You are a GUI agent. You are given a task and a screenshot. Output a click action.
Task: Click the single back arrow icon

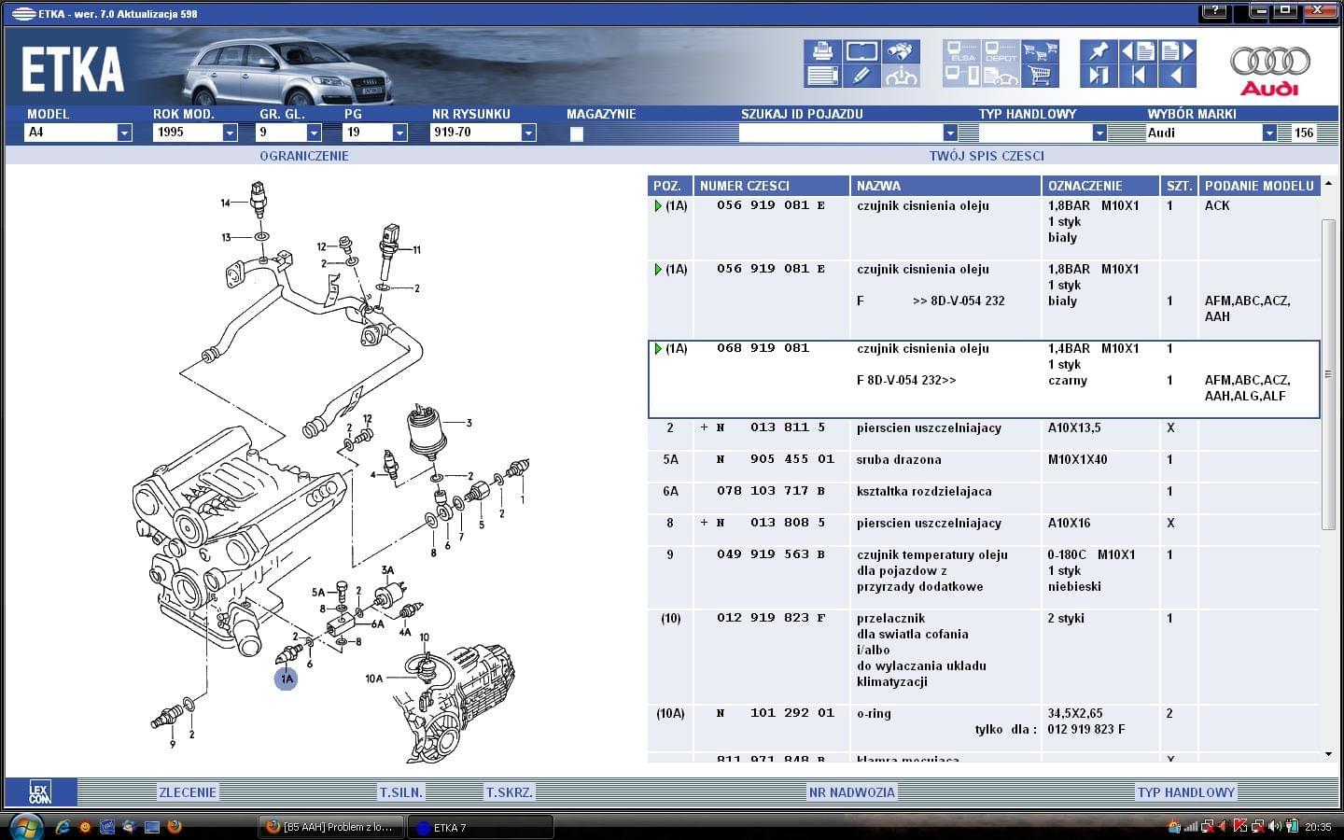pos(1177,76)
